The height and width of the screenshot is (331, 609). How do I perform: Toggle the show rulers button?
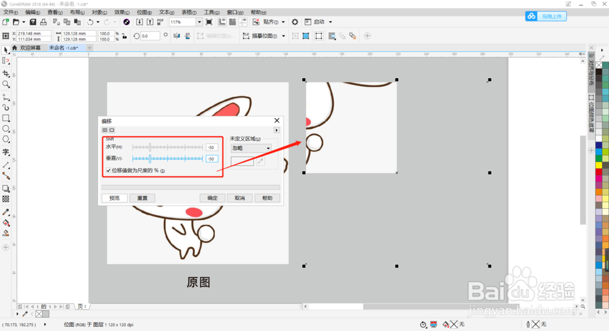[x=222, y=22]
